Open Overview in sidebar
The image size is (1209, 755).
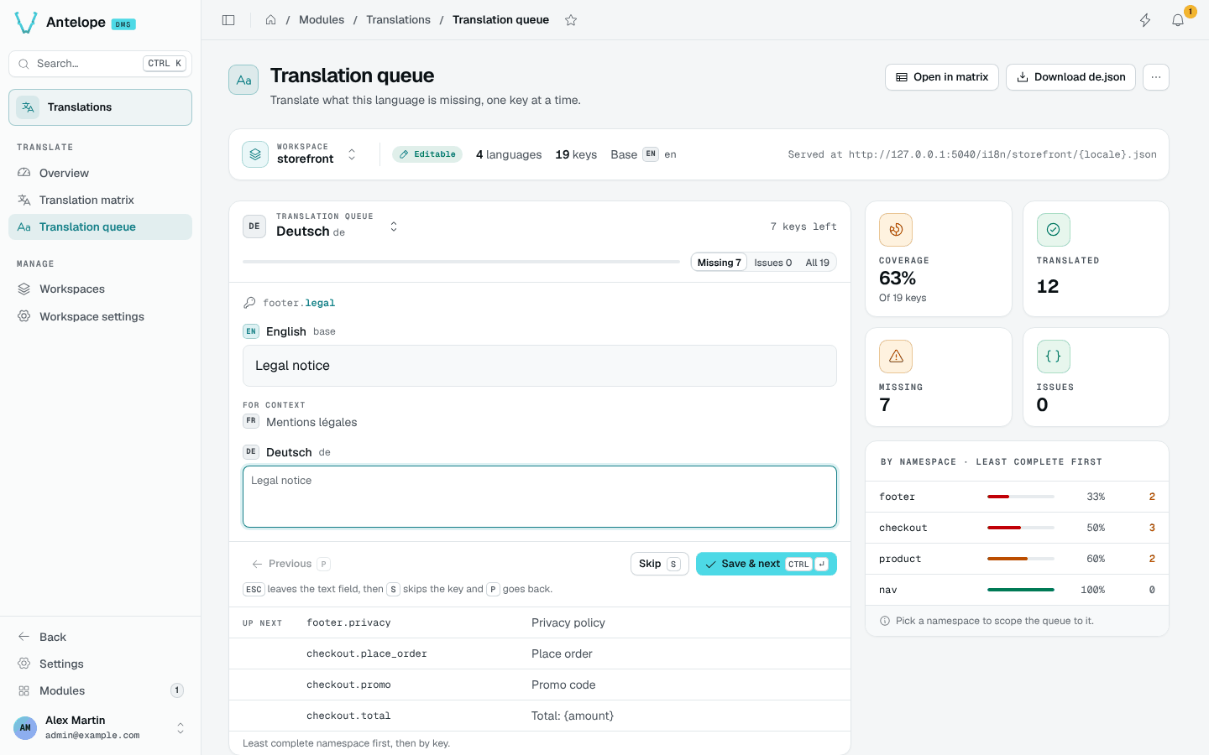100,173
